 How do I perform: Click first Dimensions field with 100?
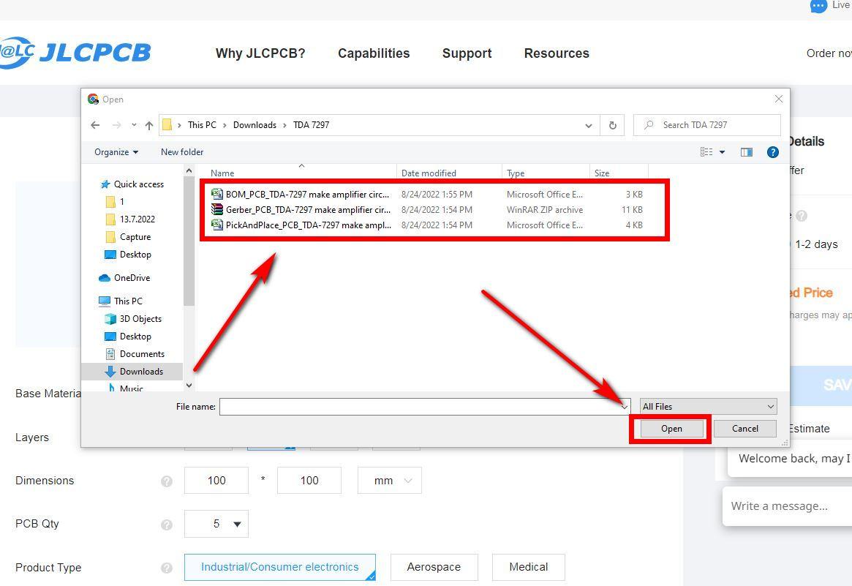coord(216,481)
